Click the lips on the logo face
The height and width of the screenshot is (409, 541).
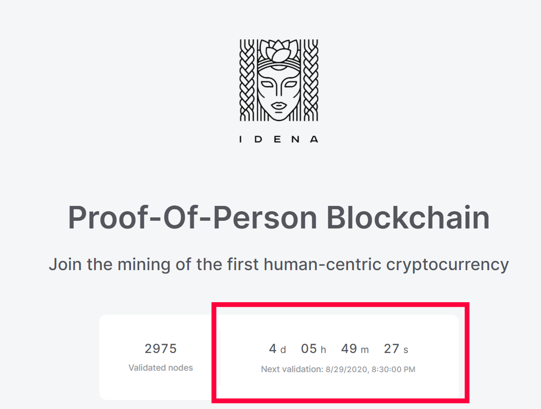tap(279, 105)
